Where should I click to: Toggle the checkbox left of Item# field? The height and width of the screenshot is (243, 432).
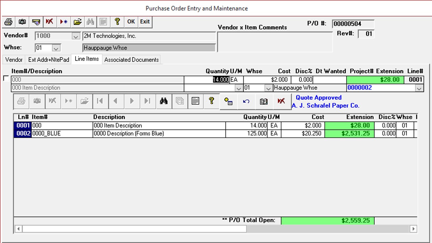coord(6,79)
